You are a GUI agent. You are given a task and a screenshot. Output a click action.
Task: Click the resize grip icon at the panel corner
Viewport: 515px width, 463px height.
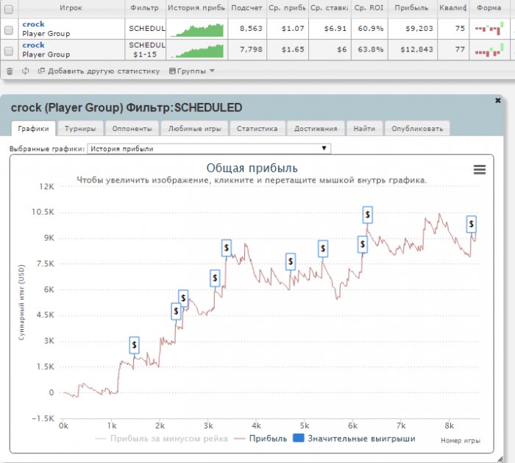point(500,459)
